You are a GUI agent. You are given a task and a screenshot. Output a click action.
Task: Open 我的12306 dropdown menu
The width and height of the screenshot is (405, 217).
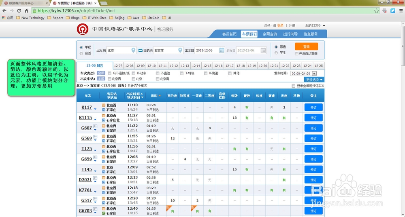pos(315,25)
